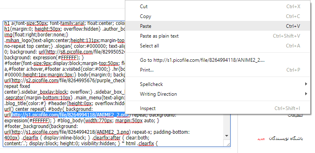
Task: Open the باشگاه نویسندگان sidebar link
Action: 286,139
